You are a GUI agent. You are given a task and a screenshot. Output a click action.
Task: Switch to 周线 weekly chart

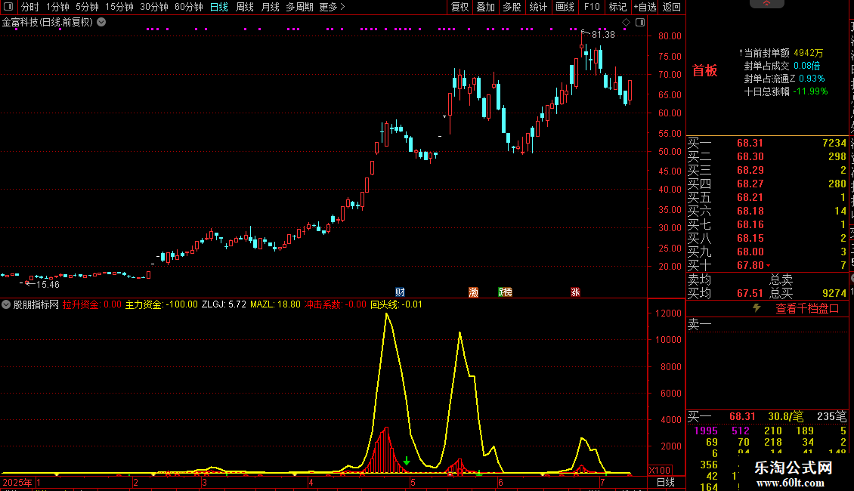coord(245,7)
